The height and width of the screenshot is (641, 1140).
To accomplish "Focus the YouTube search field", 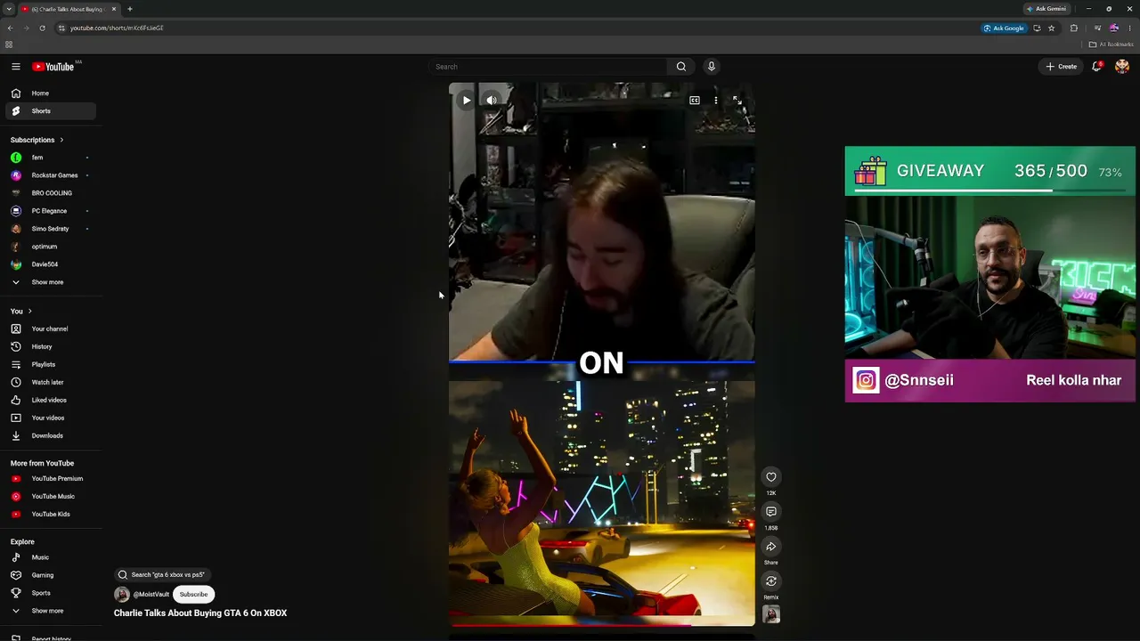I will (x=548, y=67).
